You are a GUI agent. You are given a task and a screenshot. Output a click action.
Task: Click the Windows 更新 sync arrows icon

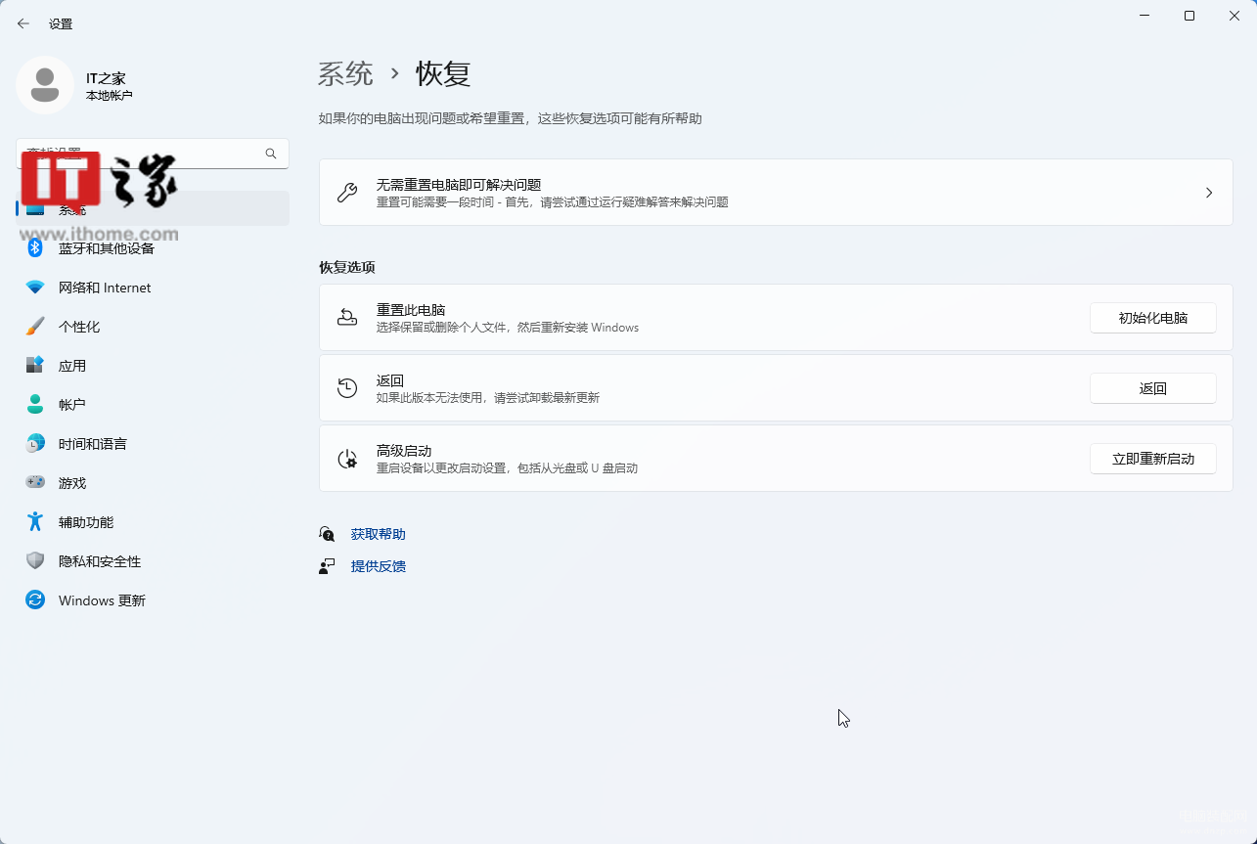tap(35, 600)
